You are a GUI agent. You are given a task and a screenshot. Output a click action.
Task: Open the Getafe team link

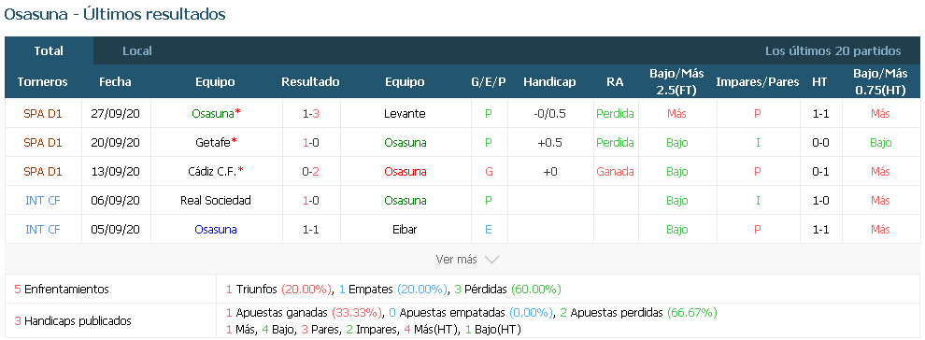click(212, 142)
